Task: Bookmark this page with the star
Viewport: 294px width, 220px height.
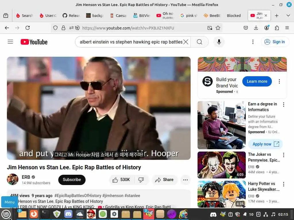Action: (218, 28)
